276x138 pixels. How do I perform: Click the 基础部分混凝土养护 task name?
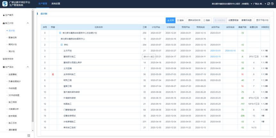pos(72,62)
